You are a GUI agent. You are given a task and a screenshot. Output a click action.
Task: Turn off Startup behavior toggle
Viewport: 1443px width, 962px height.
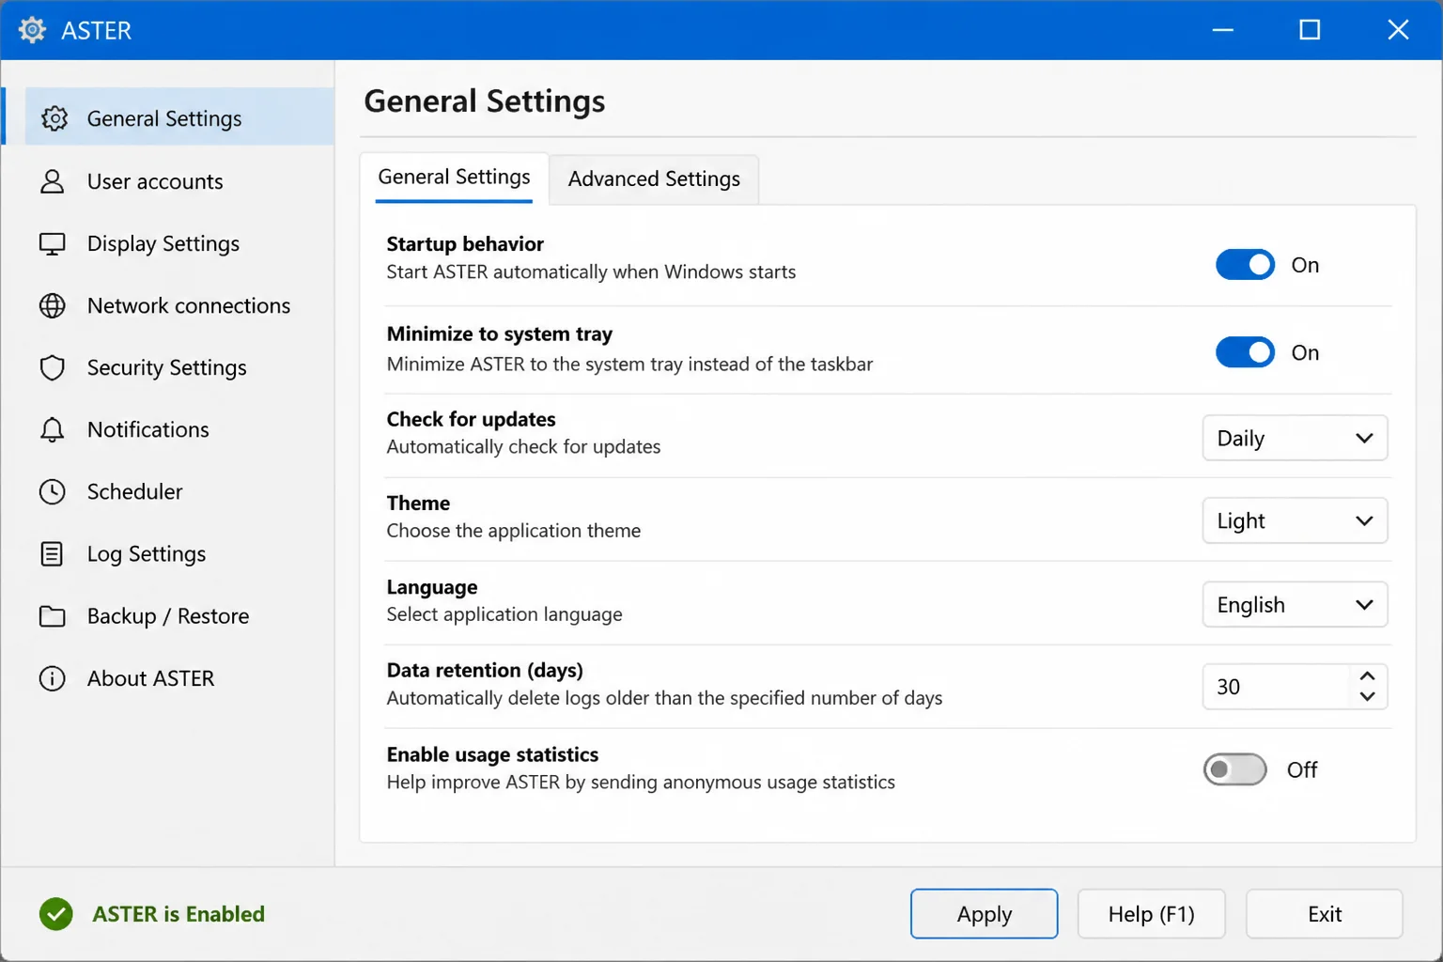1246,265
